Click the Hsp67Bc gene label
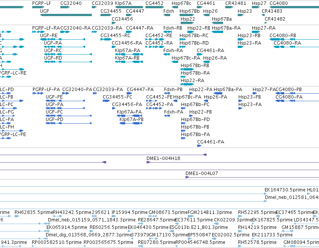Viewport: 319px width, 248px height. (x=181, y=3)
